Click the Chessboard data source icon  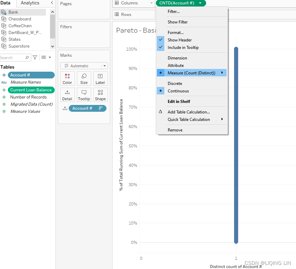click(4, 19)
